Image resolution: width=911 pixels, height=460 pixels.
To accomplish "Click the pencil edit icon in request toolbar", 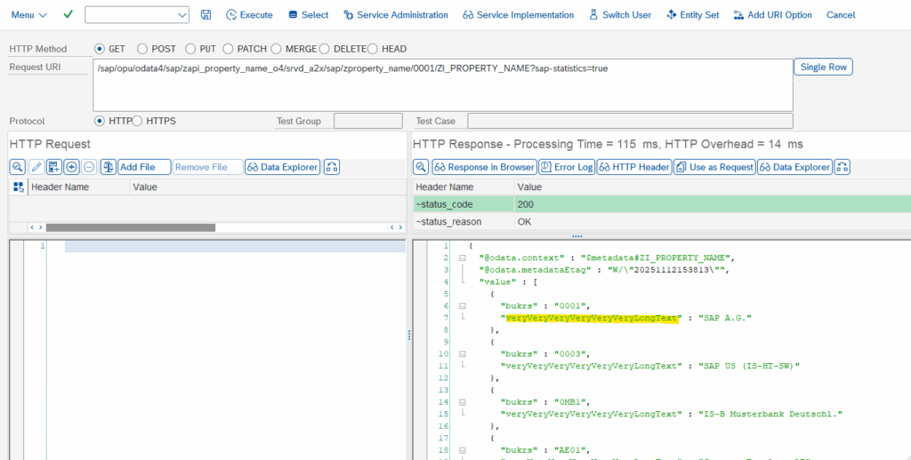I will tap(36, 167).
